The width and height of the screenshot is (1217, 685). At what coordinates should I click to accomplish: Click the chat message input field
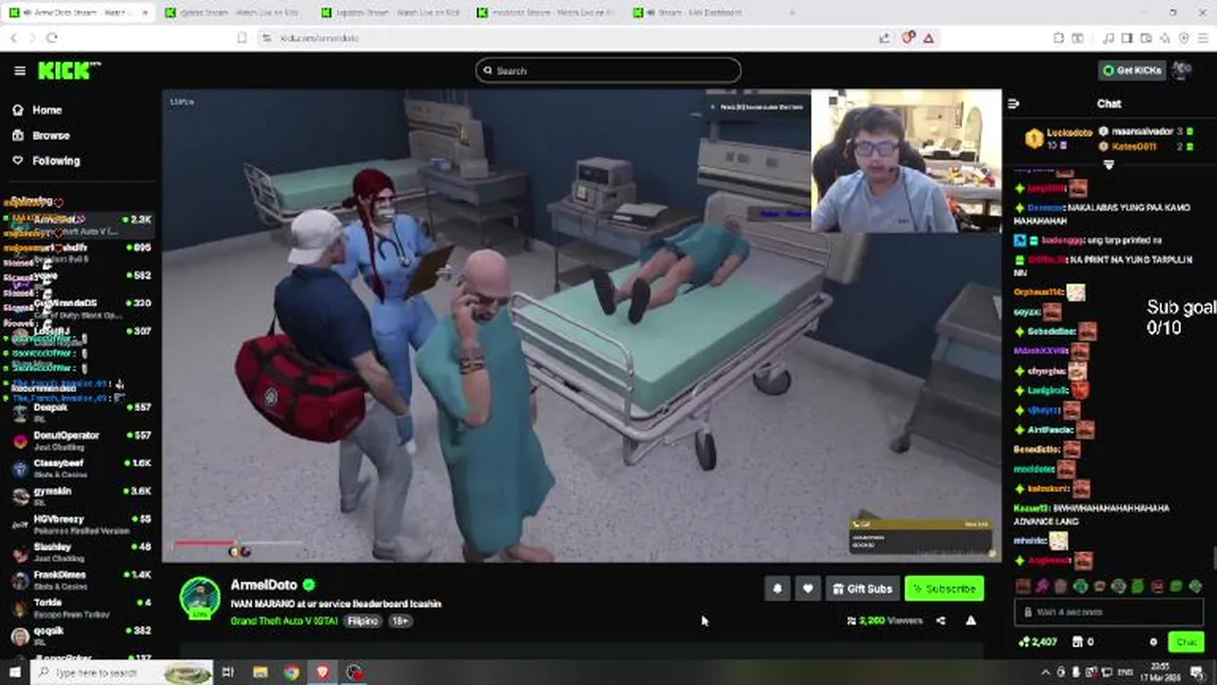1109,613
